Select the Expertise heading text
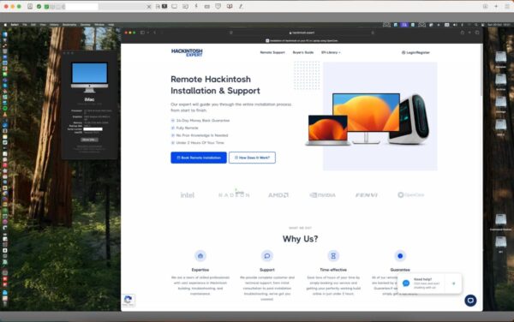Image resolution: width=514 pixels, height=322 pixels. [200, 270]
